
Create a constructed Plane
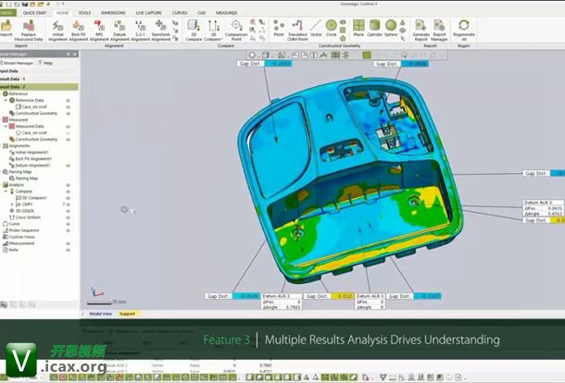(358, 28)
